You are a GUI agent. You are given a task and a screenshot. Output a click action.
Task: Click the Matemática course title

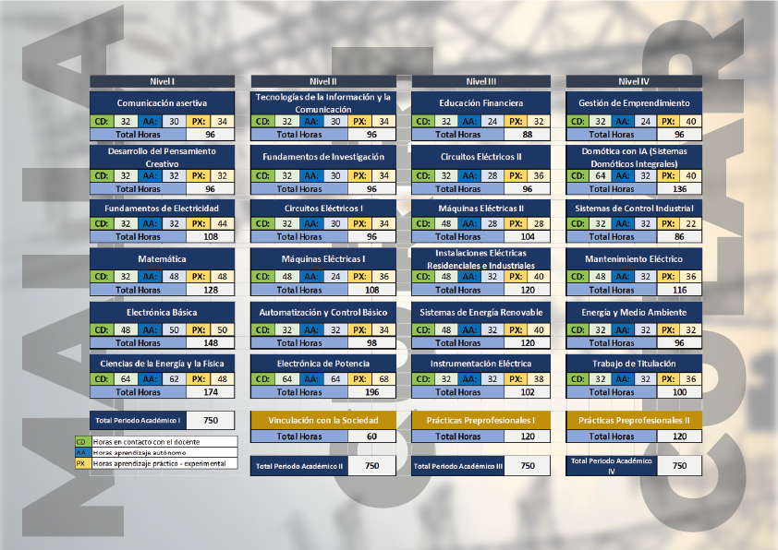coord(162,259)
